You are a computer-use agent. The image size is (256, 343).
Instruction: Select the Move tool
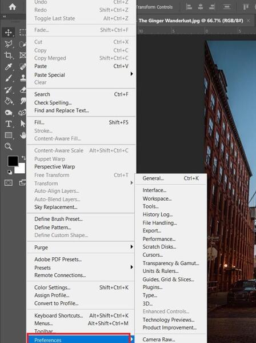9,33
